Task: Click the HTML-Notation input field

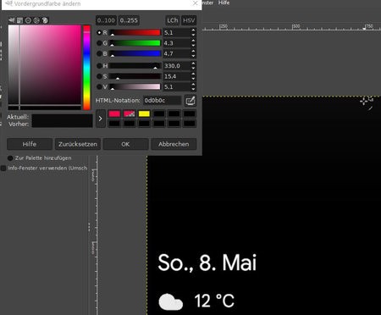Action: [x=163, y=101]
